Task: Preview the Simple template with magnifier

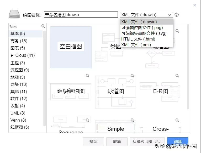Action: pyautogui.click(x=132, y=120)
